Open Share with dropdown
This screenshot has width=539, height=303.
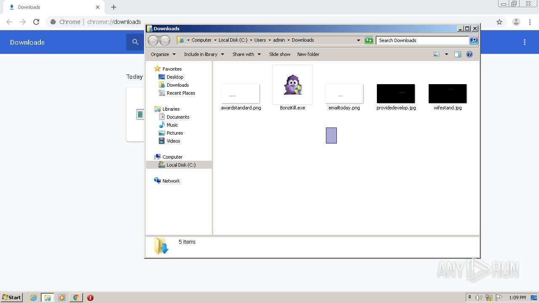pos(246,54)
